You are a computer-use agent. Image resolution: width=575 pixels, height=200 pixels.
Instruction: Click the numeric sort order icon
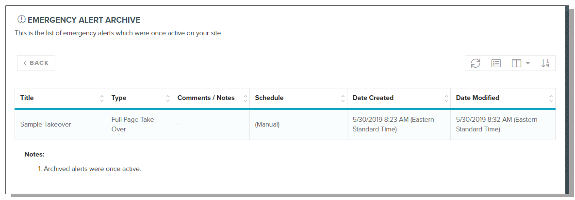[545, 63]
